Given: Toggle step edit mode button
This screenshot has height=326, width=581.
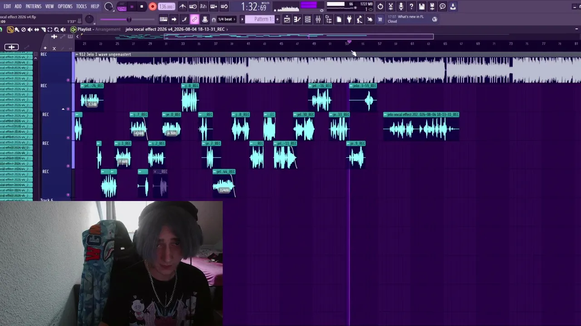Looking at the screenshot, I should (x=184, y=19).
